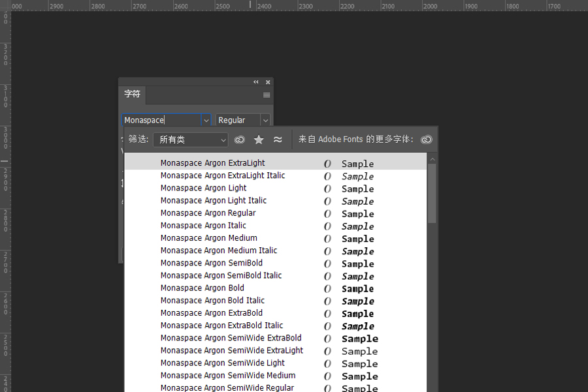Select Monaspace Argon Italic font
The height and width of the screenshot is (392, 588).
click(x=276, y=226)
